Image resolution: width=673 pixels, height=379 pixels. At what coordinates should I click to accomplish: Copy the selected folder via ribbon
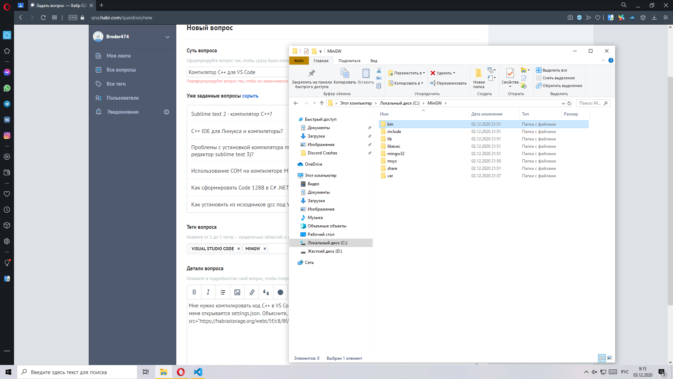point(345,77)
